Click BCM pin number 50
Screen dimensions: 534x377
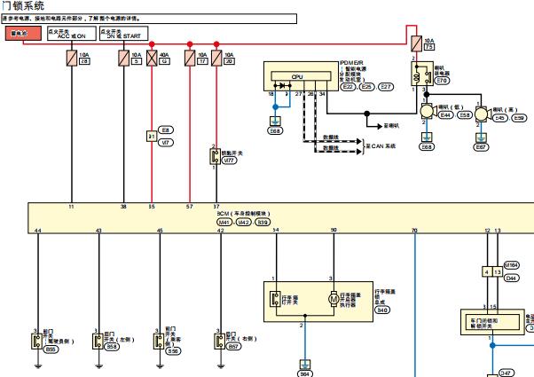(334, 230)
